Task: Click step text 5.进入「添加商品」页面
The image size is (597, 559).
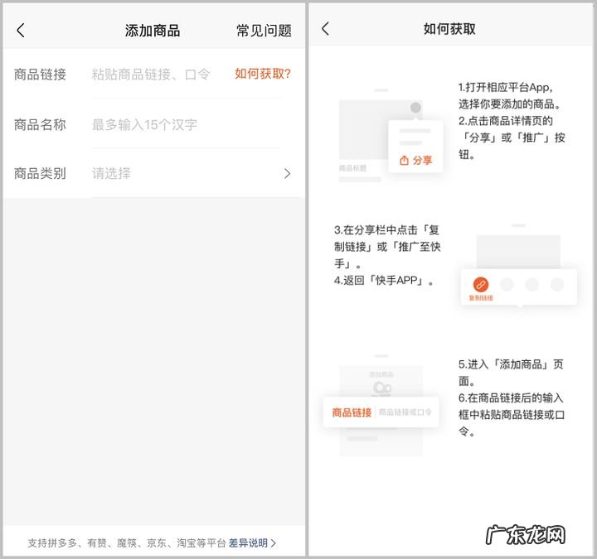Action: [511, 373]
